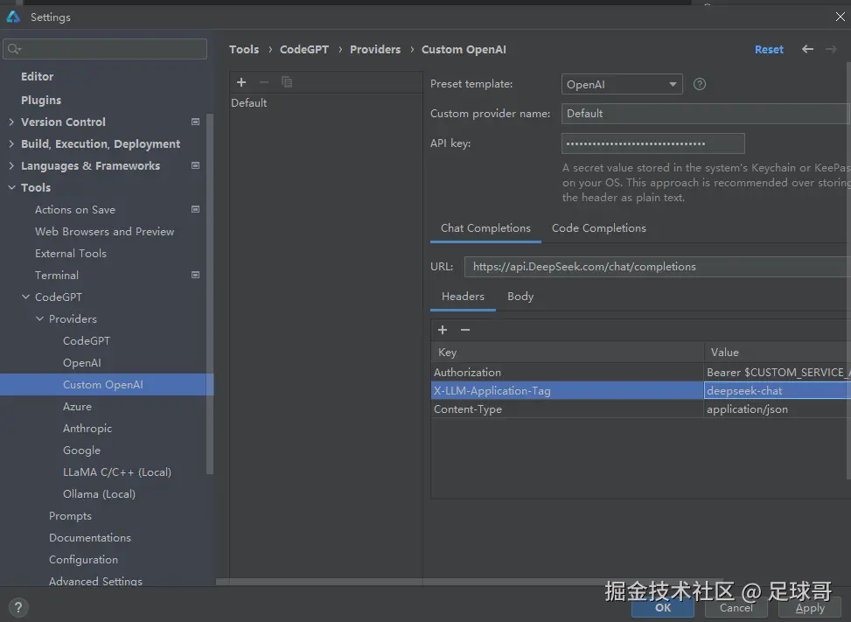Select the Body tab

point(520,297)
